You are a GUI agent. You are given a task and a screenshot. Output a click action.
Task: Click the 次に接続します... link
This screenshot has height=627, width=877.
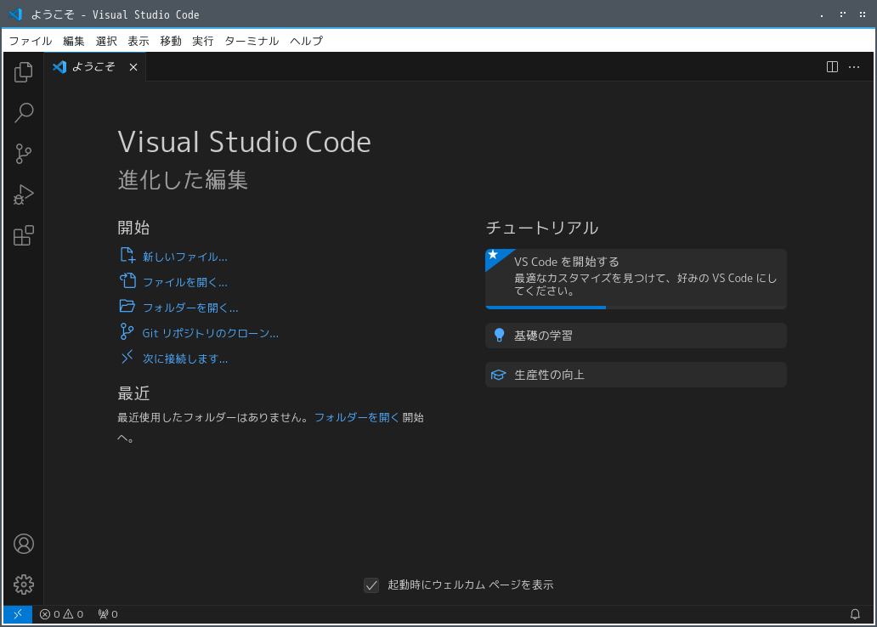click(x=185, y=359)
